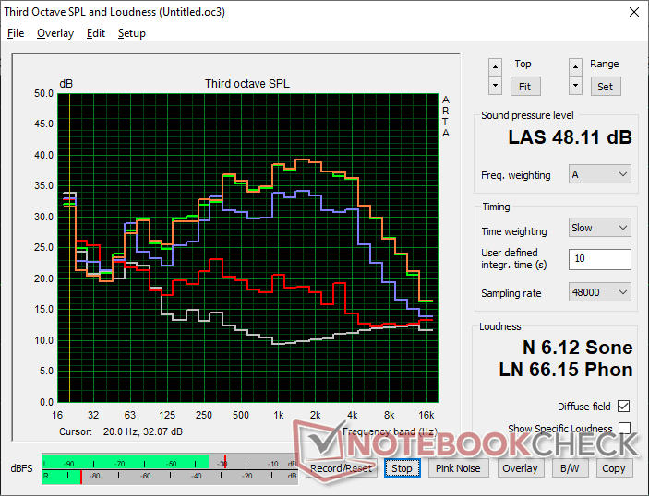Open the Freq. weighting dropdown
The width and height of the screenshot is (649, 496).
click(599, 174)
